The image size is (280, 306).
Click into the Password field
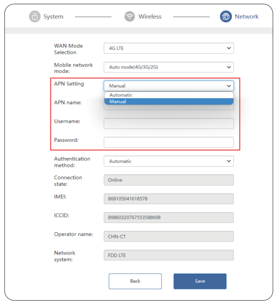coord(168,142)
